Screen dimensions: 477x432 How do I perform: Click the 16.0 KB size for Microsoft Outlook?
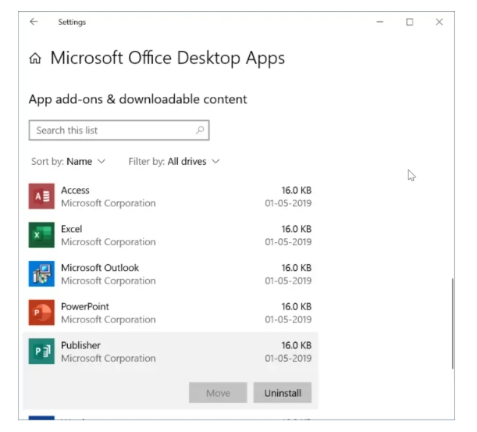(x=297, y=268)
